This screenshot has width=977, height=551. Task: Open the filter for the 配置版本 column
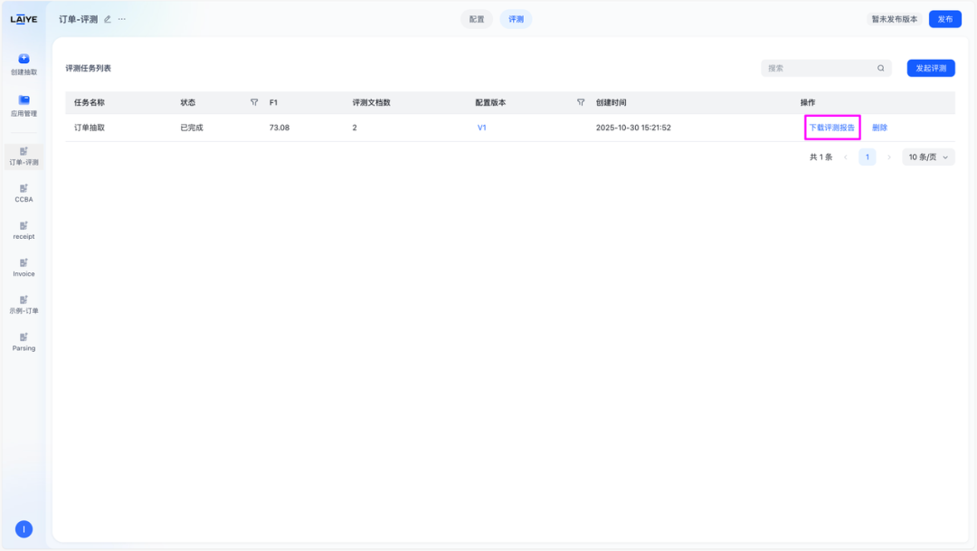click(x=580, y=102)
